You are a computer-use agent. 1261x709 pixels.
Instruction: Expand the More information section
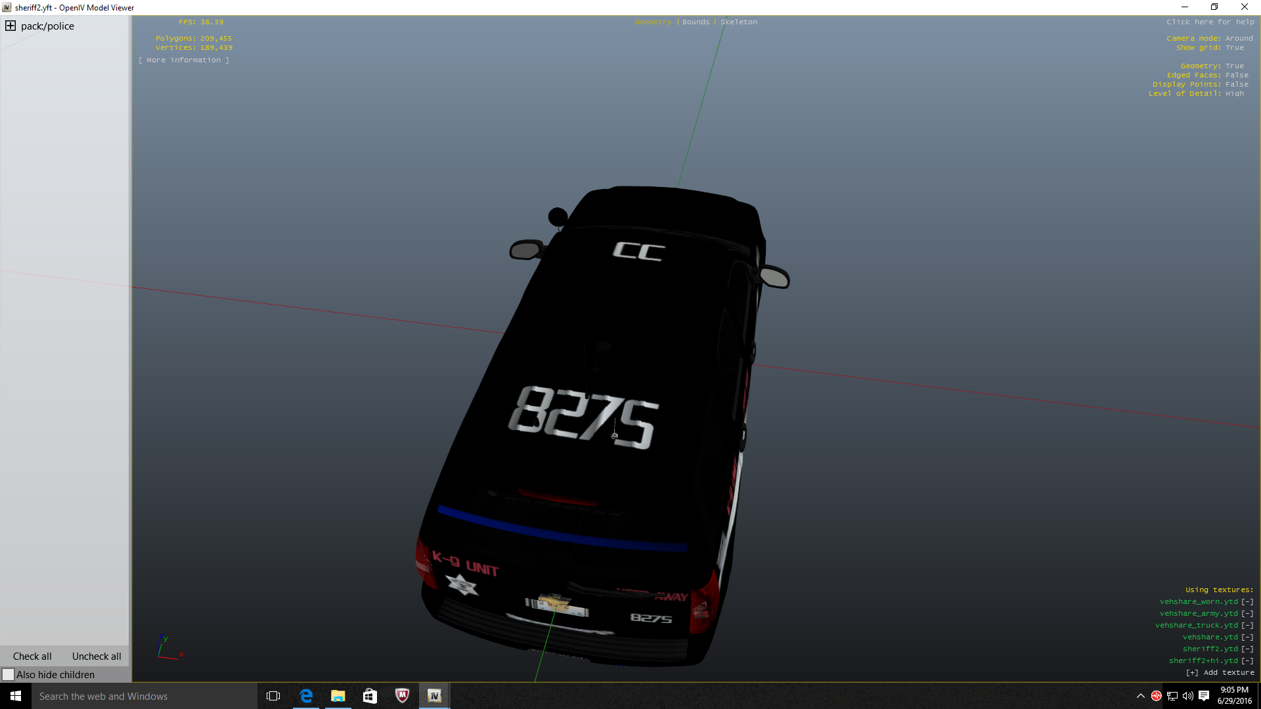[184, 60]
